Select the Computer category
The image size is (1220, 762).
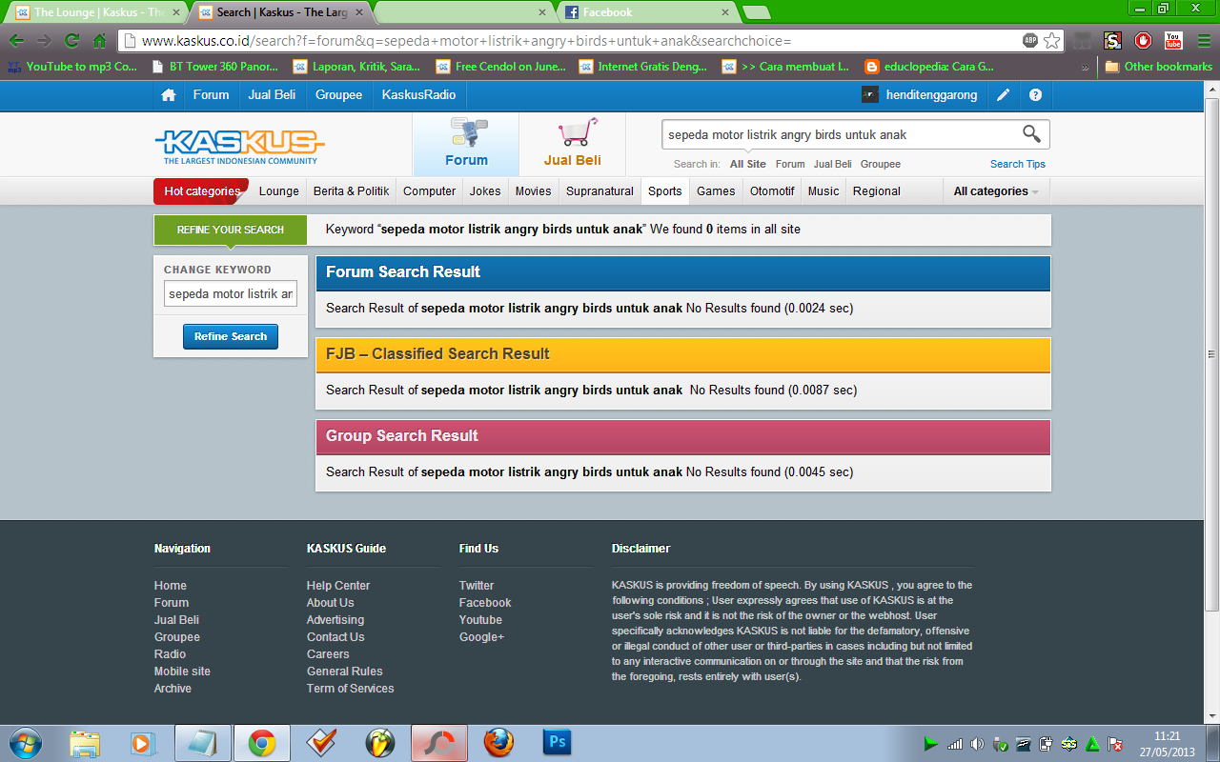(429, 191)
